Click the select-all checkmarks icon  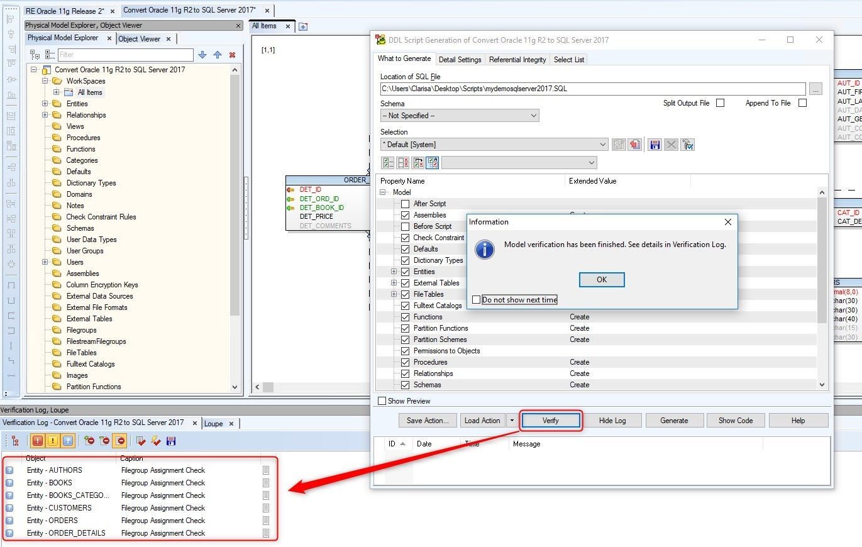click(x=388, y=163)
